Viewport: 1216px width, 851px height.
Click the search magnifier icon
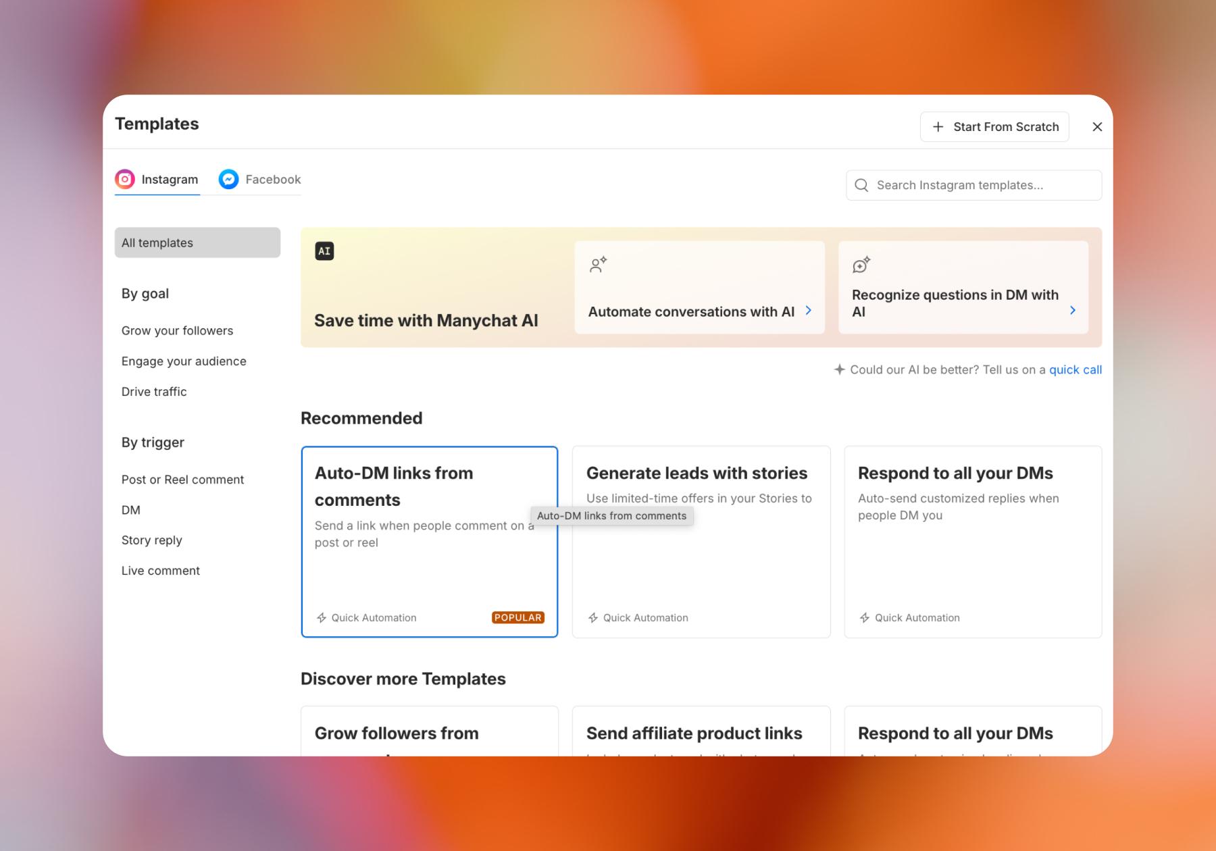click(x=861, y=185)
